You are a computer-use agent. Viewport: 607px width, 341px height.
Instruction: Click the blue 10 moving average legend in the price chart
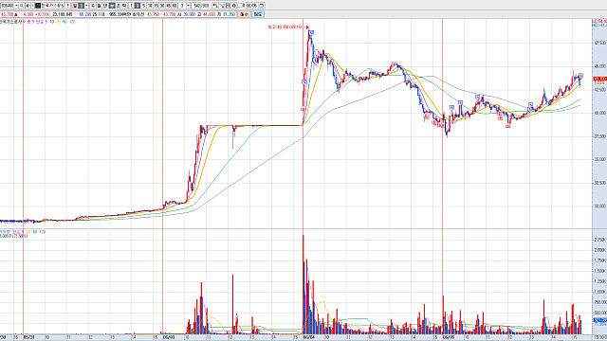point(51,22)
